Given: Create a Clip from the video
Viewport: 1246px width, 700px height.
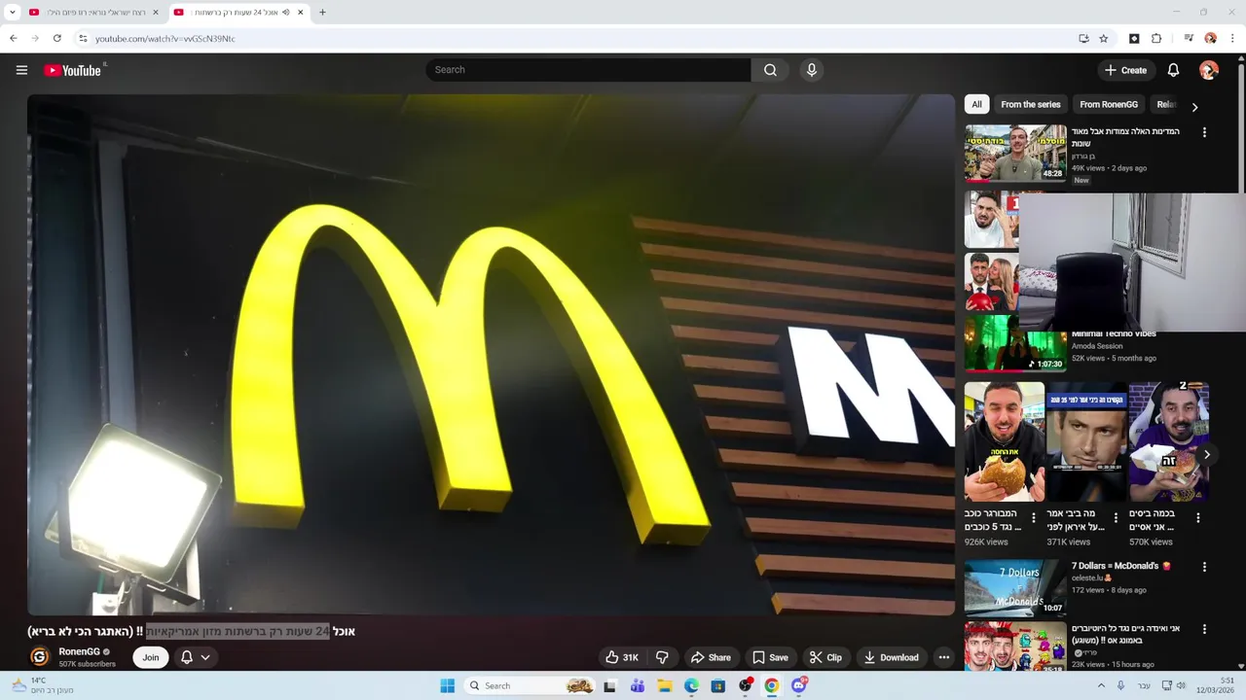Looking at the screenshot, I should [825, 657].
